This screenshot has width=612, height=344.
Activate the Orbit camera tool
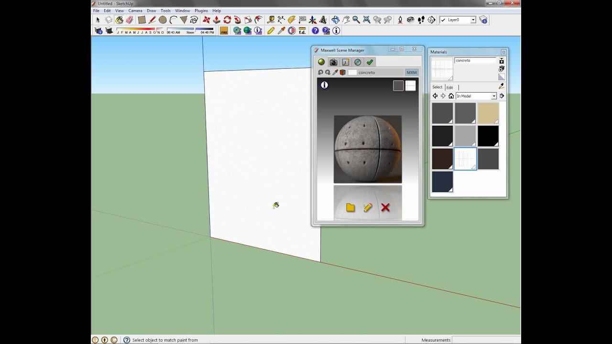335,20
